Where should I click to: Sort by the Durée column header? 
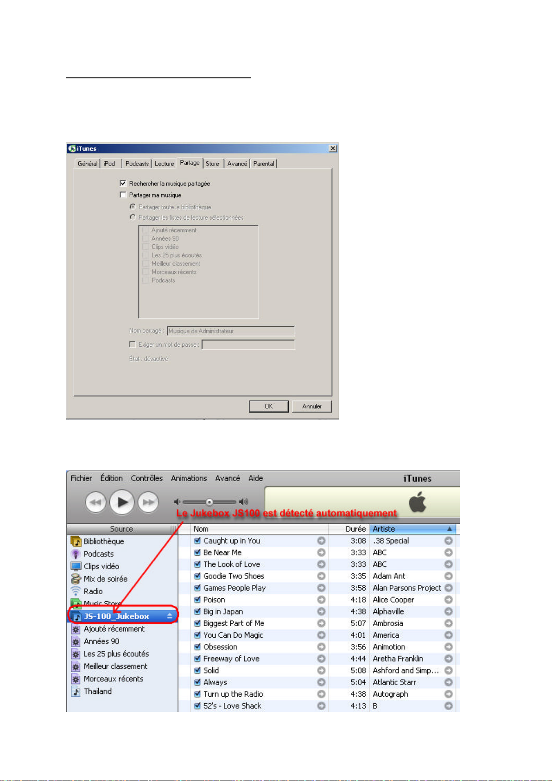click(349, 529)
